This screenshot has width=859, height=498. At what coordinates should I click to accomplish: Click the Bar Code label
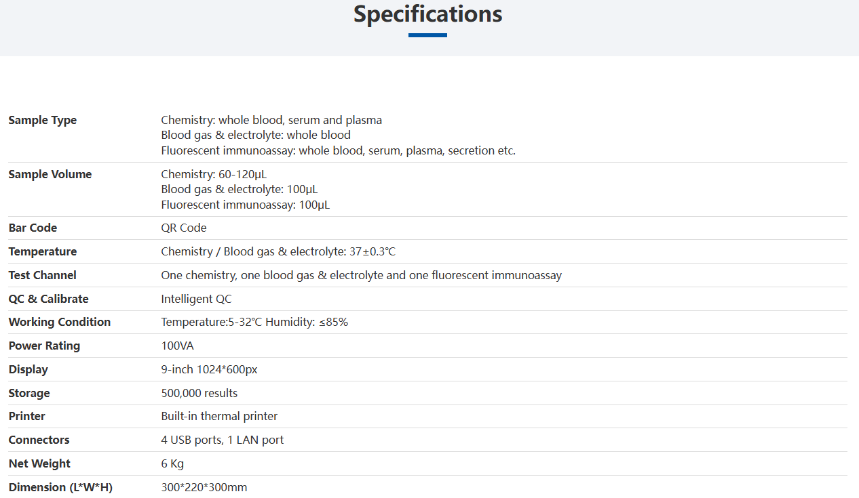click(33, 228)
